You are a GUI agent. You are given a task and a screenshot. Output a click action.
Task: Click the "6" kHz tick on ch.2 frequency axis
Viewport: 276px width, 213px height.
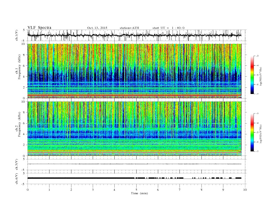pos(24,123)
